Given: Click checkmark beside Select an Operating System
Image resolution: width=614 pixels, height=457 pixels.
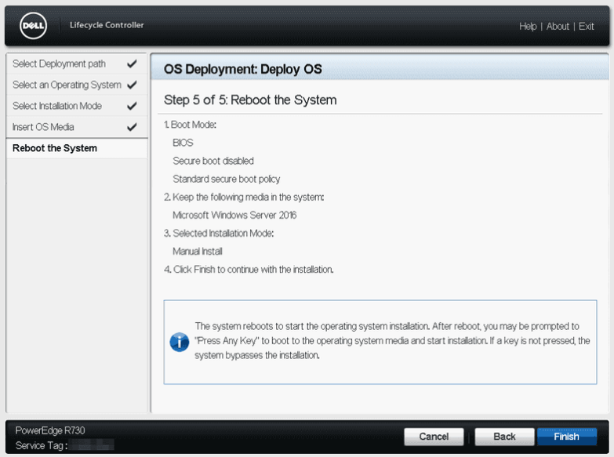Looking at the screenshot, I should click(131, 85).
